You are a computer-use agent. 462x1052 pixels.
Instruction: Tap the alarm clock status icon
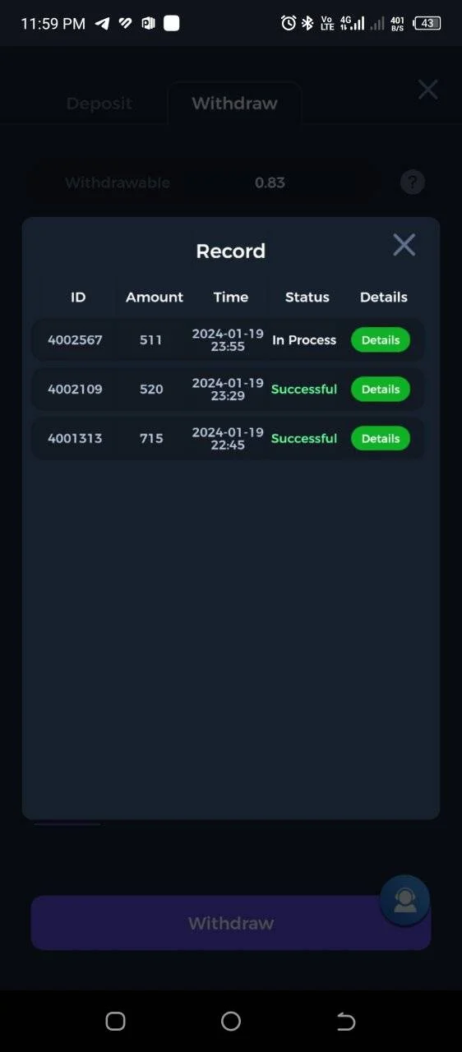coord(289,23)
